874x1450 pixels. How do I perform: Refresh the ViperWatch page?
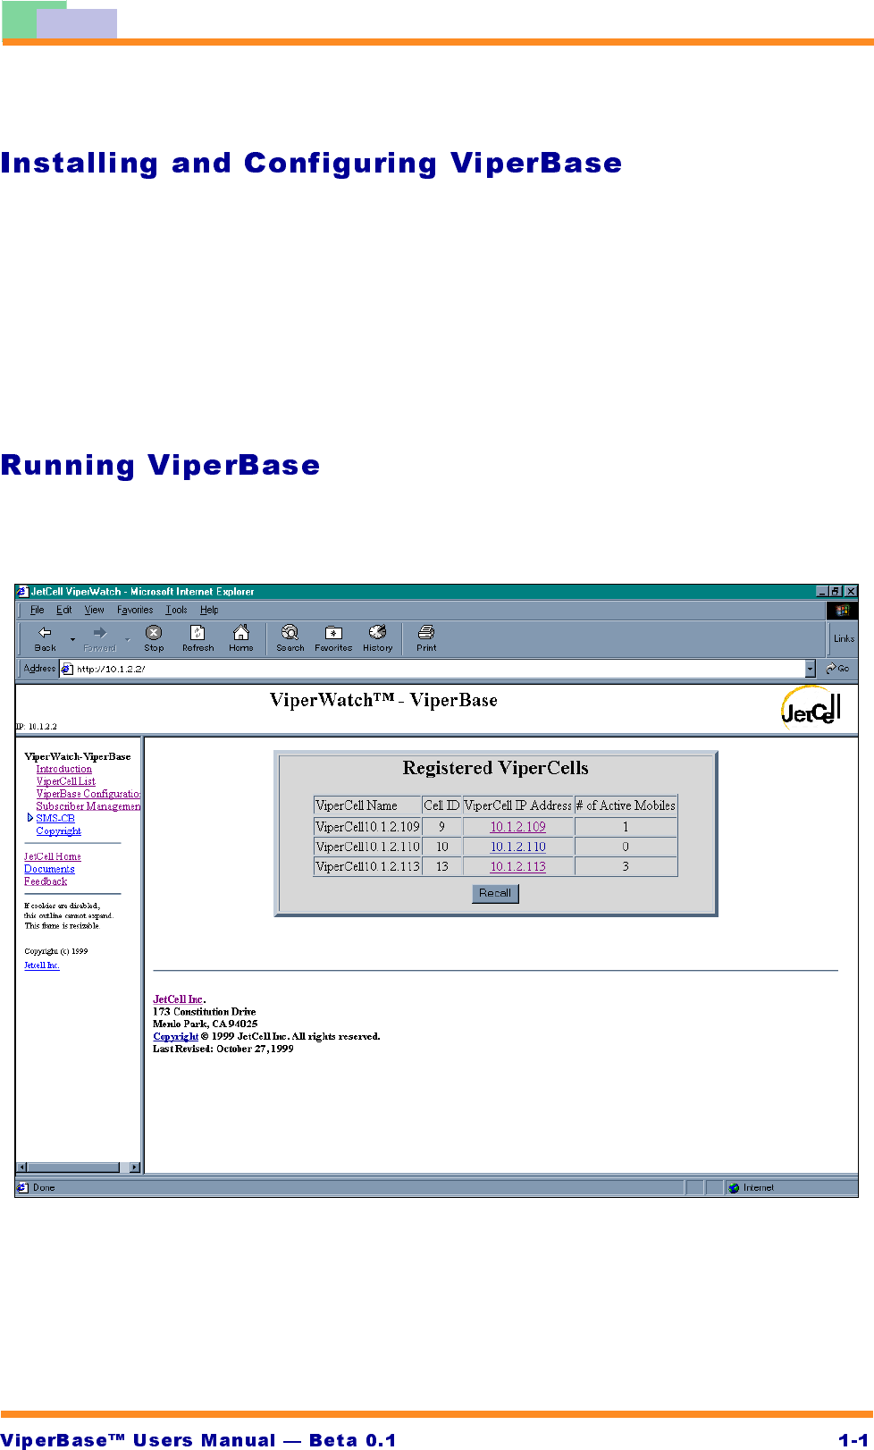pyautogui.click(x=197, y=638)
